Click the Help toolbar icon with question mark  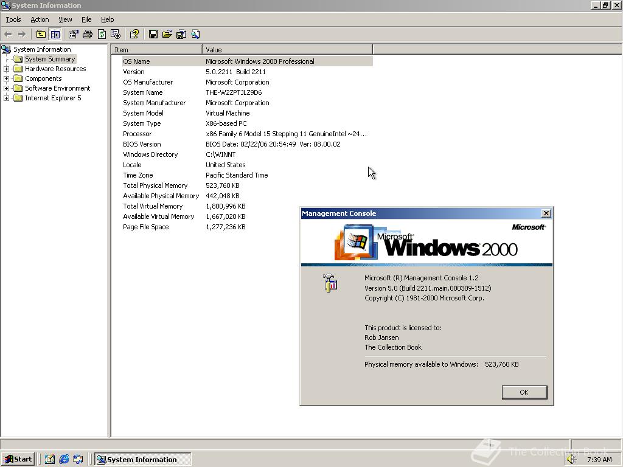[x=134, y=35]
